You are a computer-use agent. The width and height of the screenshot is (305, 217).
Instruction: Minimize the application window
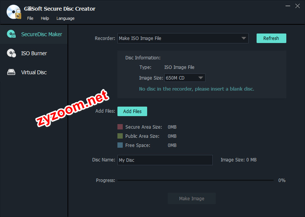click(x=288, y=6)
